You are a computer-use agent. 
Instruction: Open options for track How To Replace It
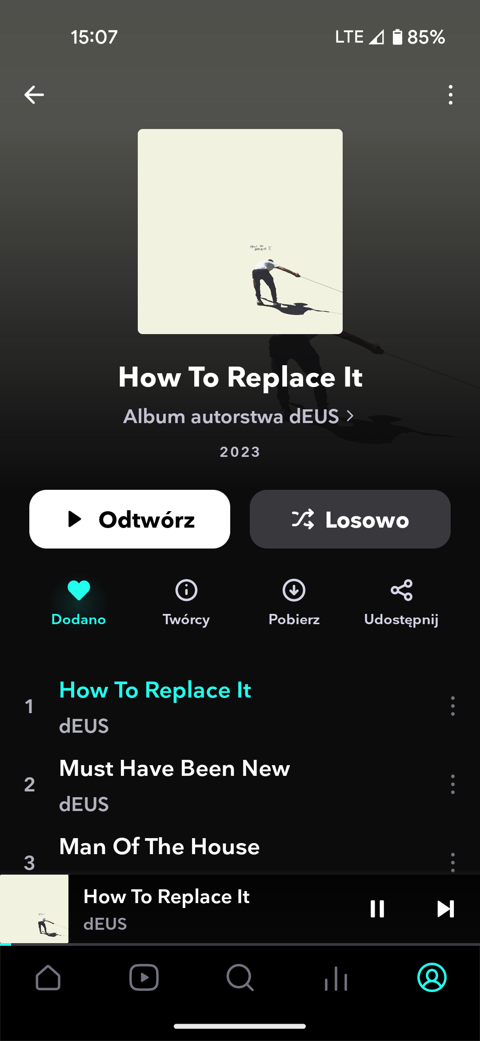click(452, 706)
